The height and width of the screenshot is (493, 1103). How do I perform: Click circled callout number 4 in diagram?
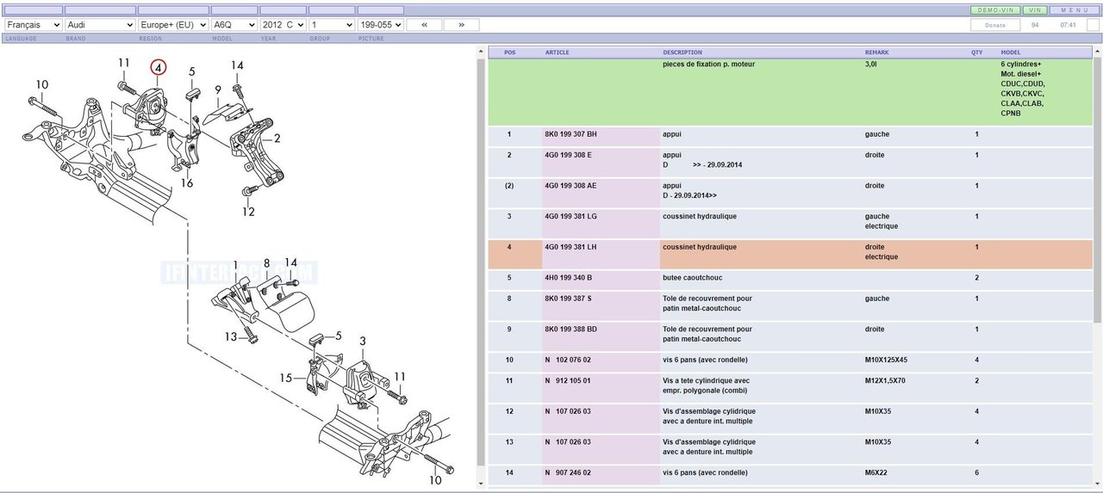tap(159, 67)
